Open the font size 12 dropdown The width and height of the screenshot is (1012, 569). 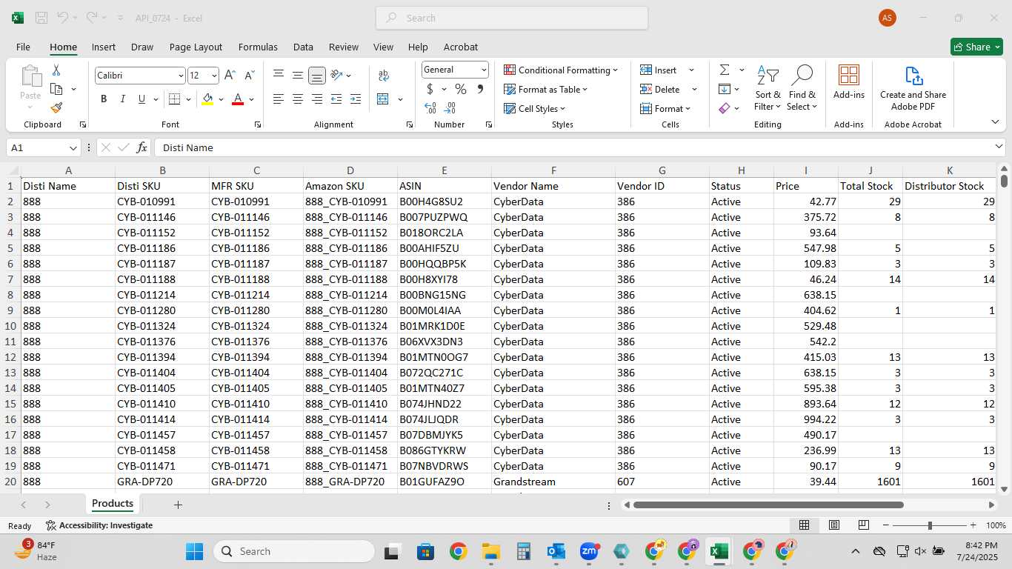tap(214, 76)
